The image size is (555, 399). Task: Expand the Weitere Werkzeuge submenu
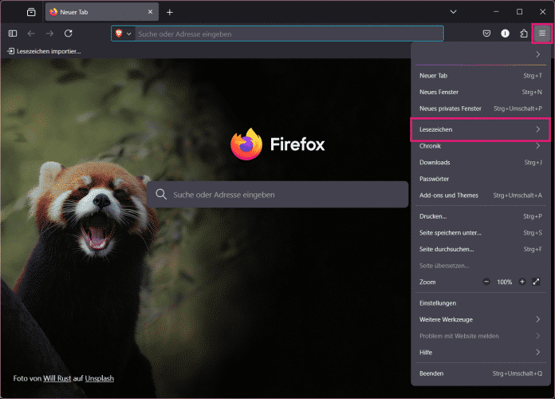(x=480, y=319)
